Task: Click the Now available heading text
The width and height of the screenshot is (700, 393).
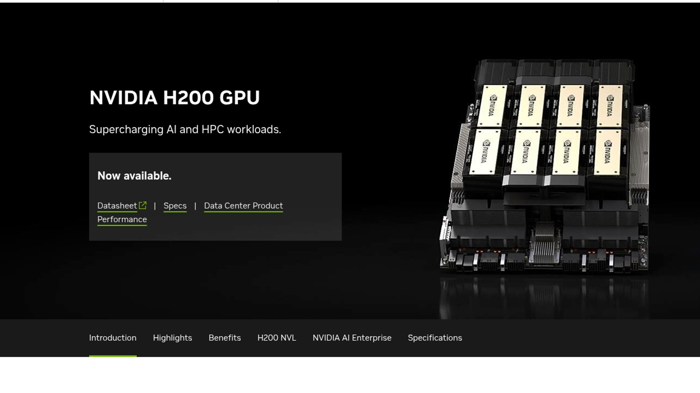Action: (134, 176)
